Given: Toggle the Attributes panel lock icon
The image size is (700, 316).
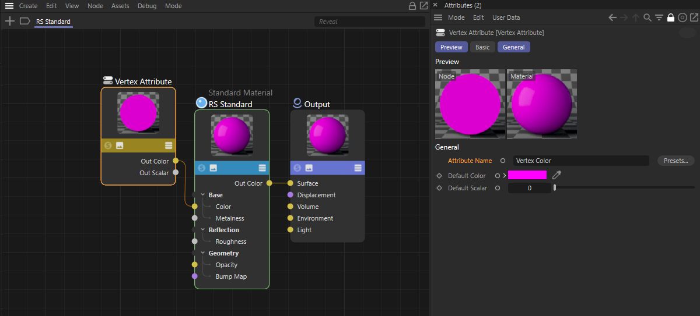Looking at the screenshot, I should pyautogui.click(x=671, y=17).
